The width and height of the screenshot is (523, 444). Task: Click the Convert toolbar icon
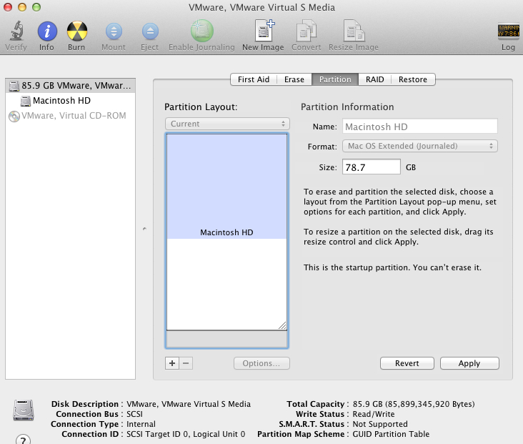(307, 30)
